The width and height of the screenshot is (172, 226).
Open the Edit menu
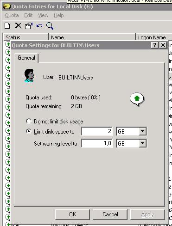point(28,15)
